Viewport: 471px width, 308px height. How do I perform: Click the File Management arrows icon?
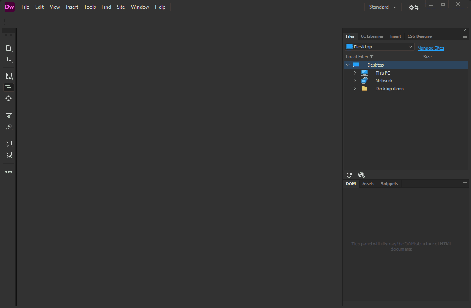coord(9,59)
